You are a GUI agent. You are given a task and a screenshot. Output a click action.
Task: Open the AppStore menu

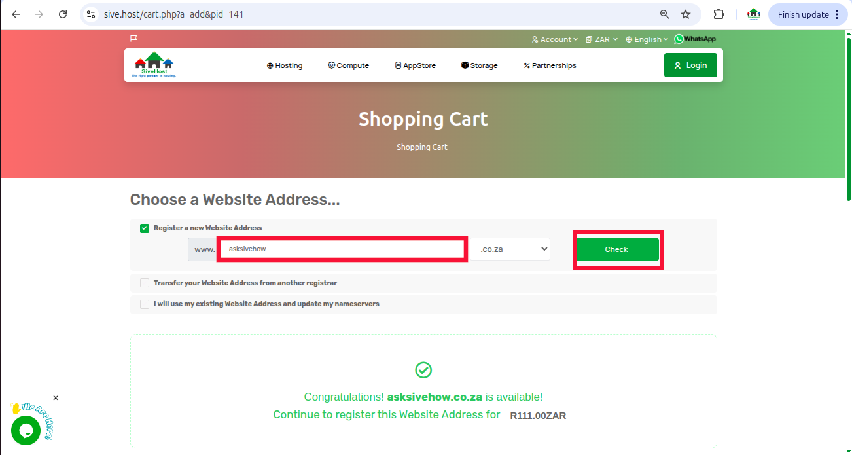click(x=416, y=65)
